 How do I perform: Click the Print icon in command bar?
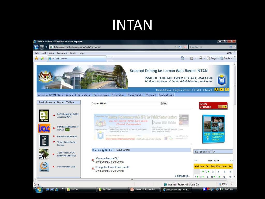point(201,58)
